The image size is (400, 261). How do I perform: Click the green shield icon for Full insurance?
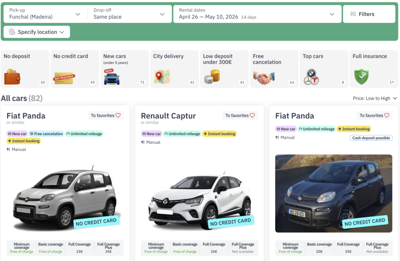click(x=362, y=77)
